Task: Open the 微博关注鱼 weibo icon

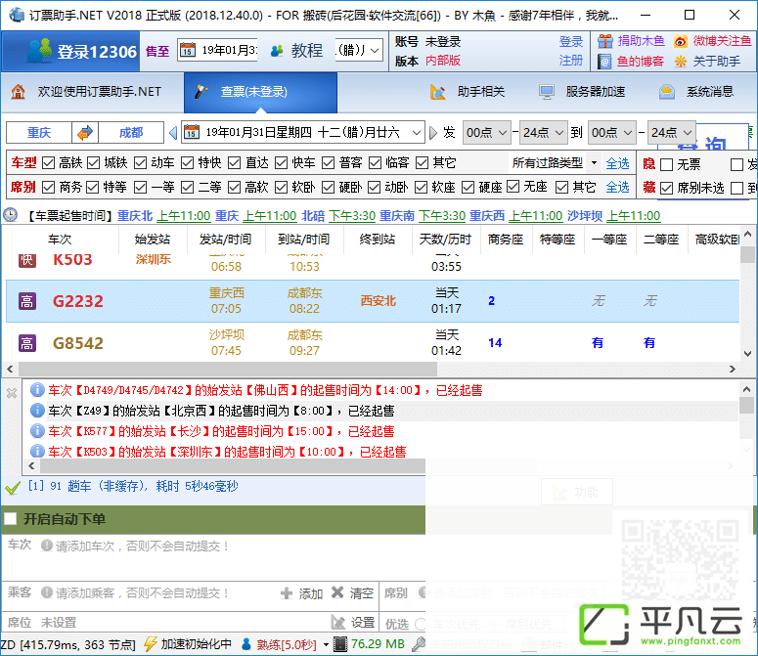Action: 681,41
